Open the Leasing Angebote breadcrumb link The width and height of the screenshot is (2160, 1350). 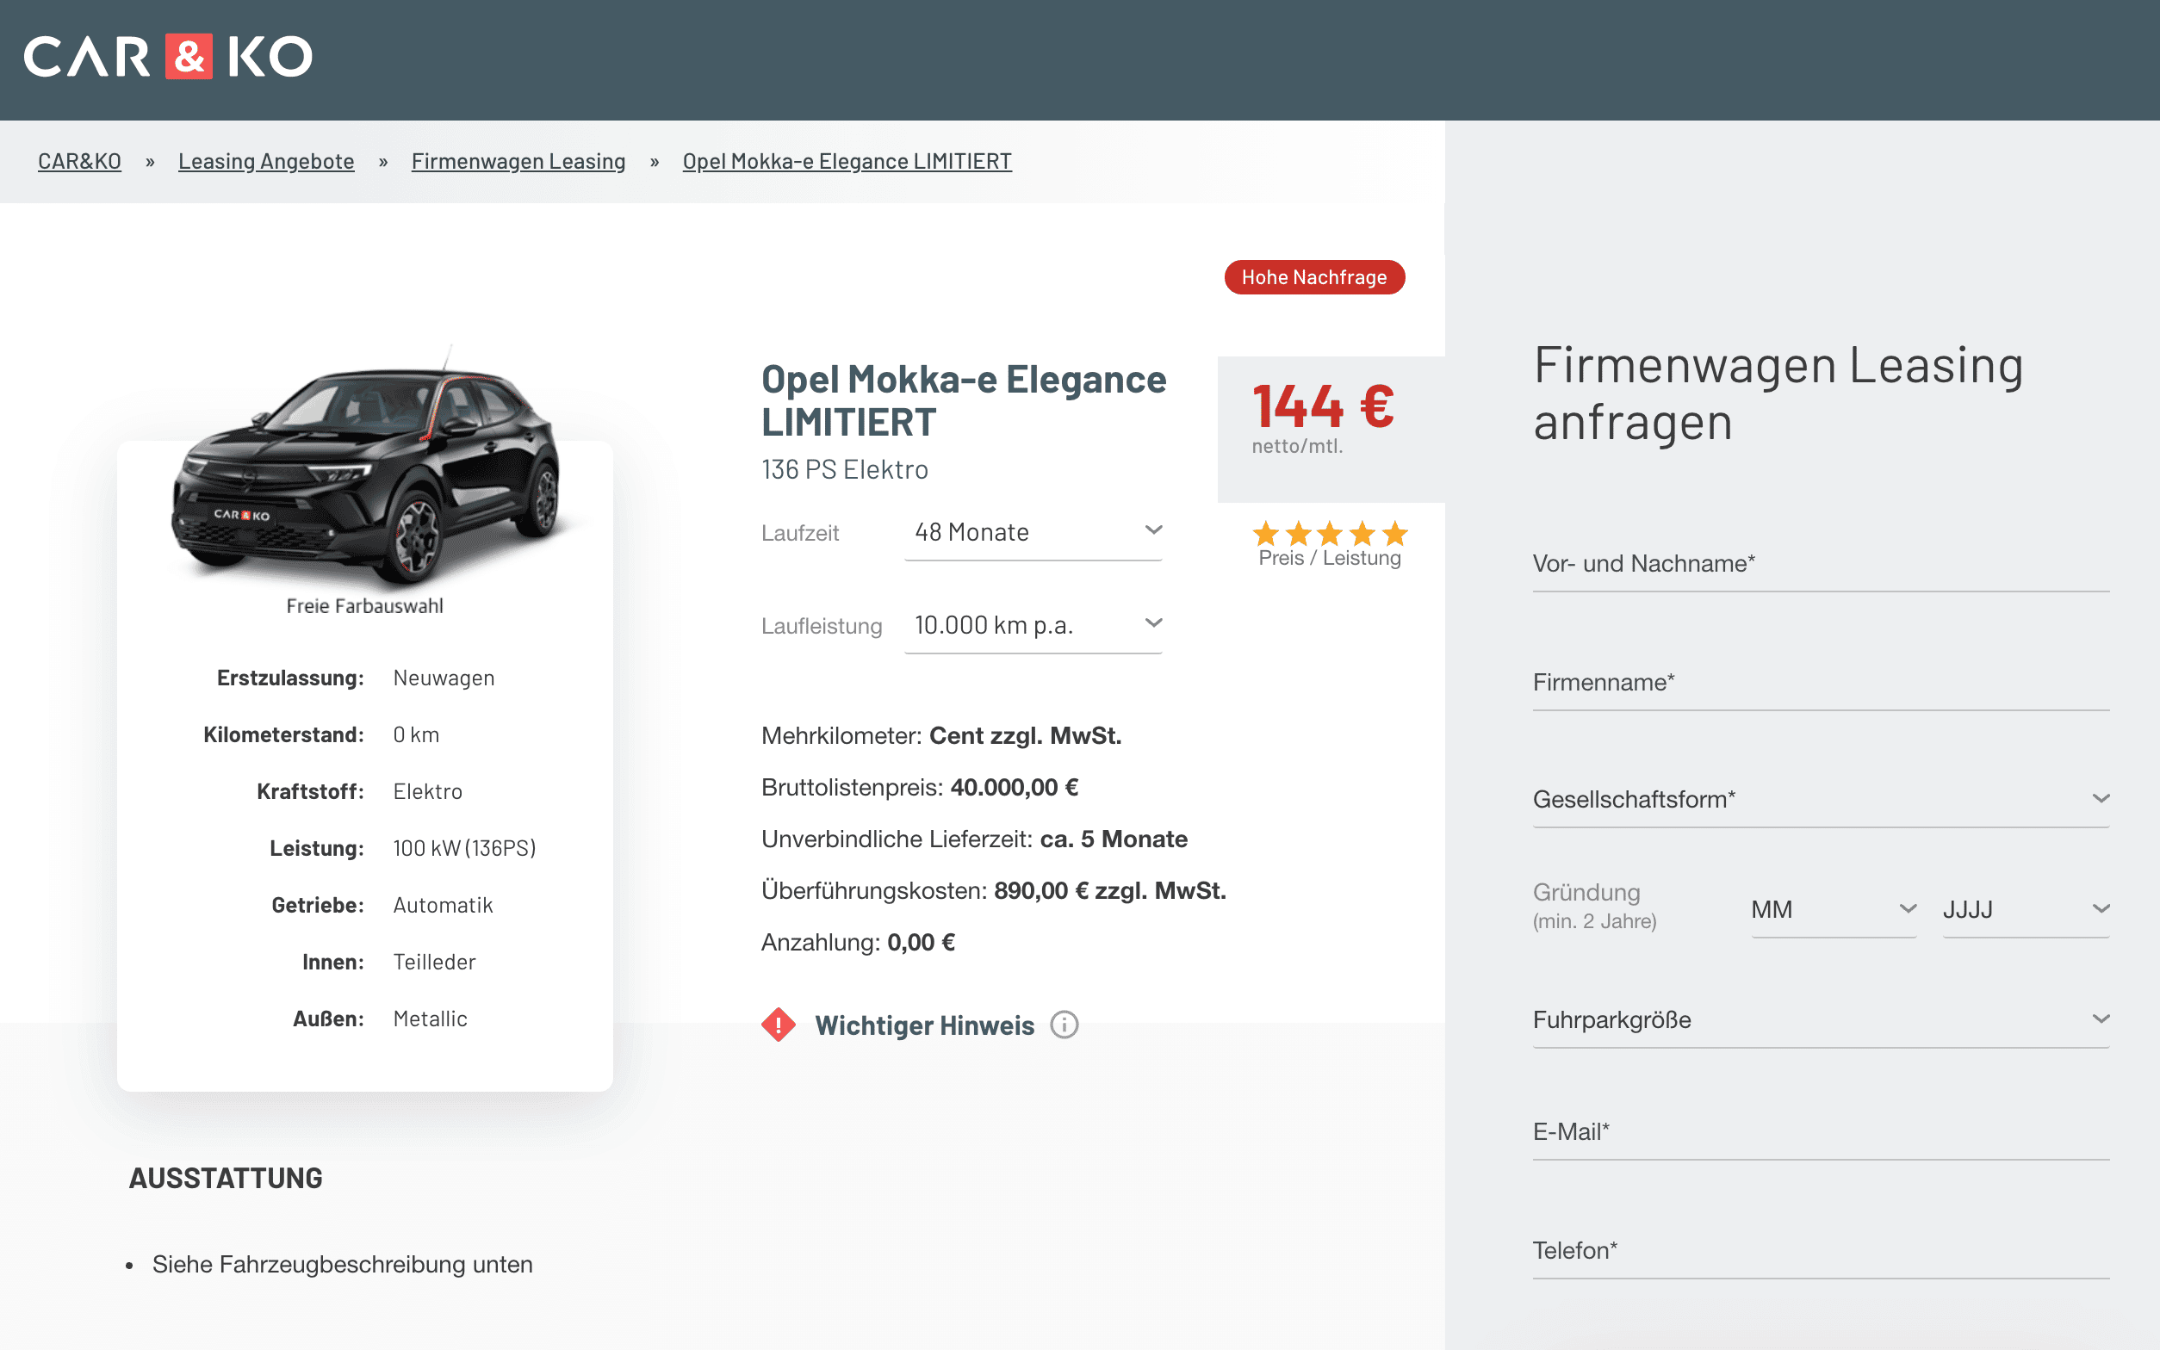266,161
